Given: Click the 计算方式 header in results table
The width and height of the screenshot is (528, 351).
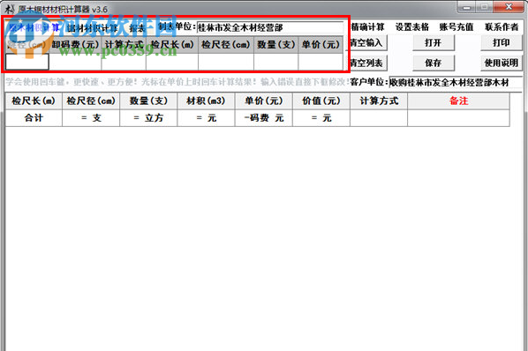Looking at the screenshot, I should point(379,101).
